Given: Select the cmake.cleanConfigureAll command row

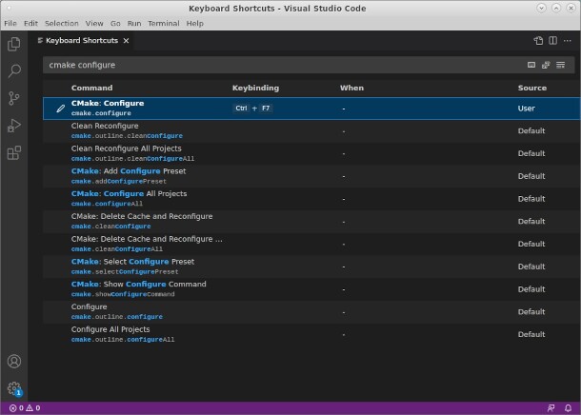Looking at the screenshot, I should coord(311,244).
